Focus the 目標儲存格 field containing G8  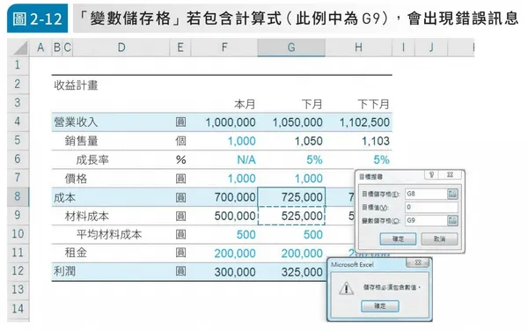coord(426,194)
